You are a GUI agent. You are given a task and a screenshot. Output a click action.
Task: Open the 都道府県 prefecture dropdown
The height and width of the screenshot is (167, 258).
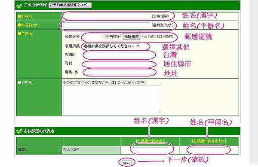pos(112,46)
